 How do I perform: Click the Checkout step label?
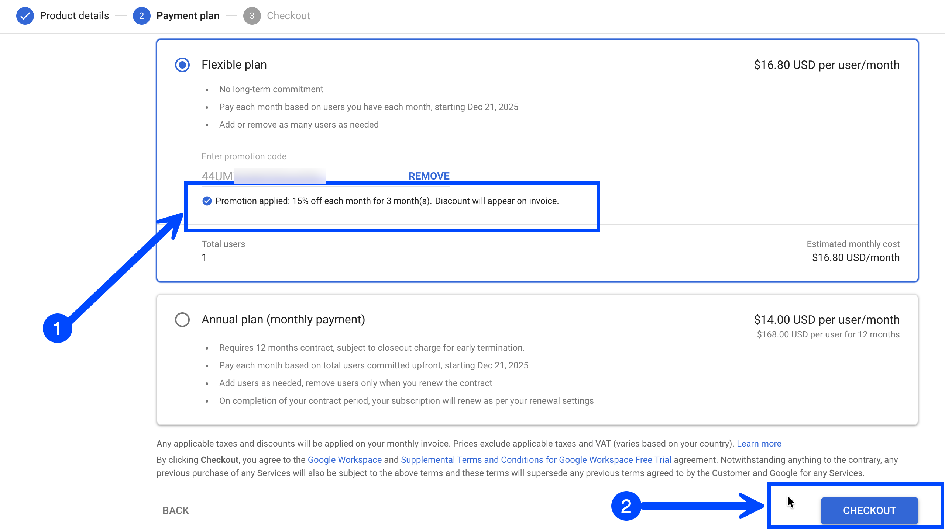pos(288,16)
